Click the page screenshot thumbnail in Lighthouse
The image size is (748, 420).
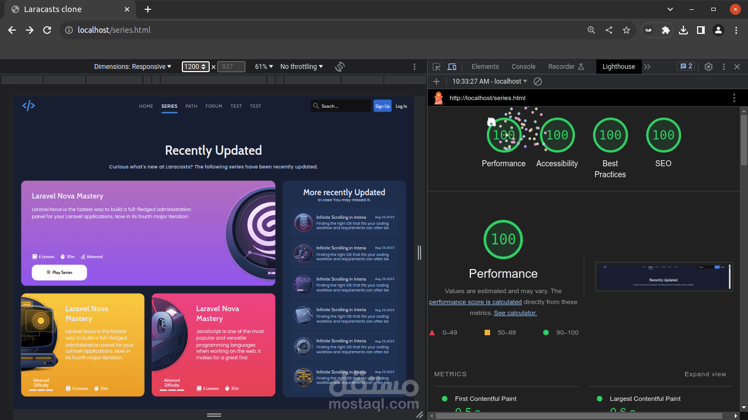click(664, 276)
